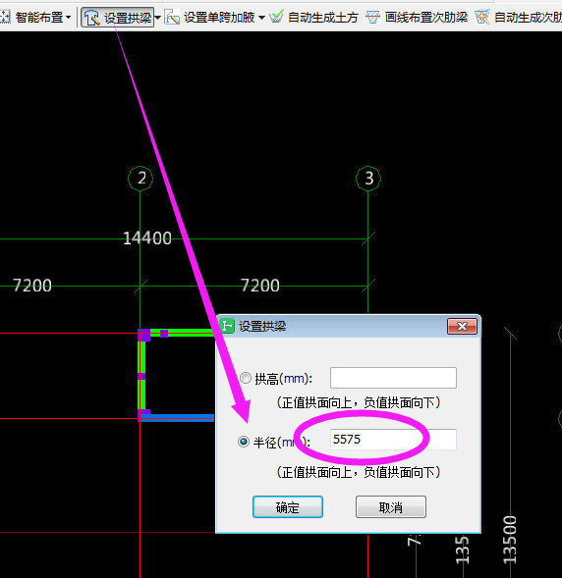This screenshot has width=562, height=578.
Task: Click the 设置拱梁 dialog title icon
Action: click(x=227, y=326)
